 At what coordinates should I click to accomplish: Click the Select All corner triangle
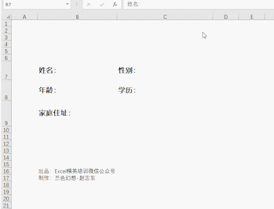[x=7, y=17]
